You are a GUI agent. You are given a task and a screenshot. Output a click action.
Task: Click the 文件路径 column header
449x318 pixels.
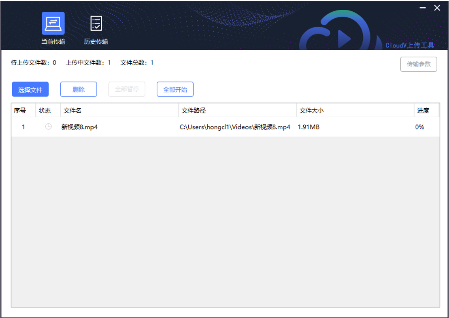[x=237, y=110]
